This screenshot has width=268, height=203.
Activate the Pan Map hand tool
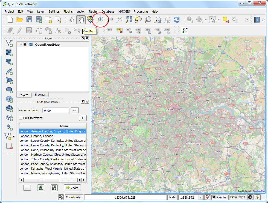pyautogui.click(x=81, y=20)
